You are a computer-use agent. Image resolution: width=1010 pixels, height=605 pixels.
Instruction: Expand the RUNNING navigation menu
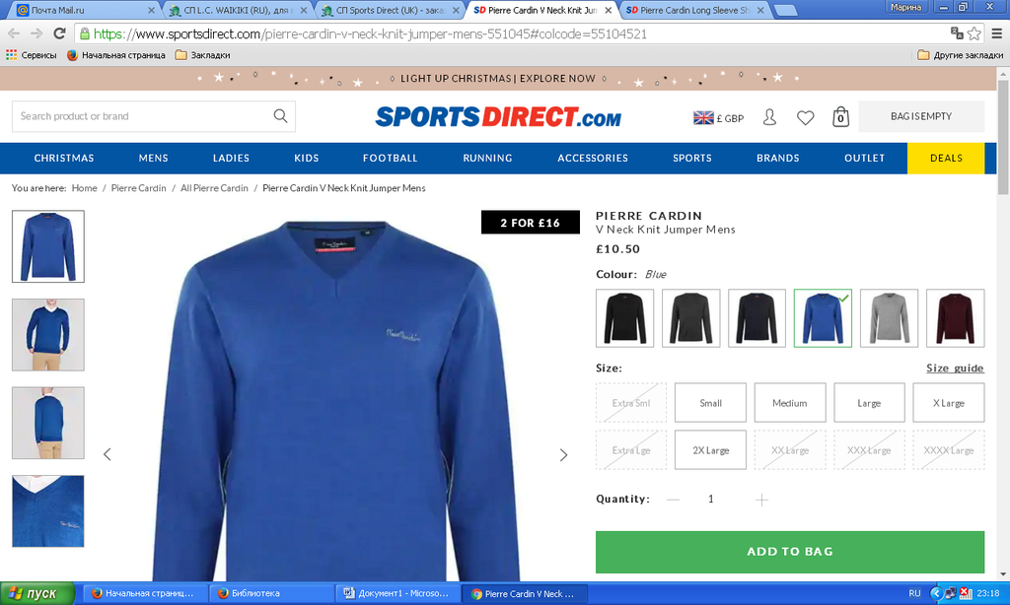click(487, 159)
